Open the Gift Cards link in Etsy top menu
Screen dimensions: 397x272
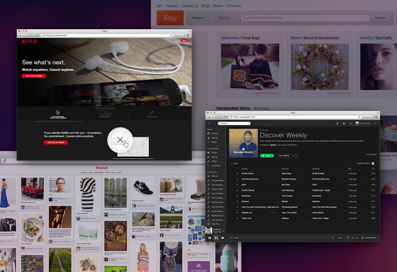(234, 6)
